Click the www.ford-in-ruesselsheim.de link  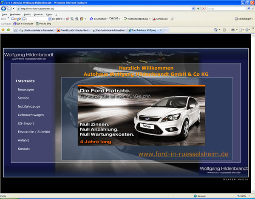tap(183, 154)
